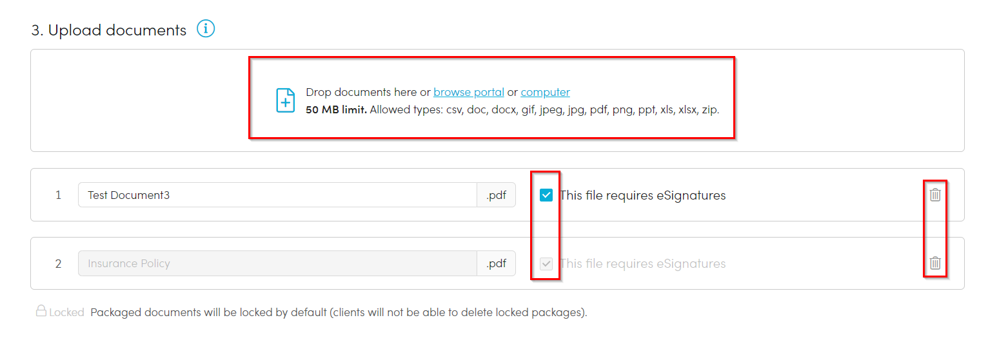988x338 pixels.
Task: Select the computer upload link
Action: [x=545, y=92]
